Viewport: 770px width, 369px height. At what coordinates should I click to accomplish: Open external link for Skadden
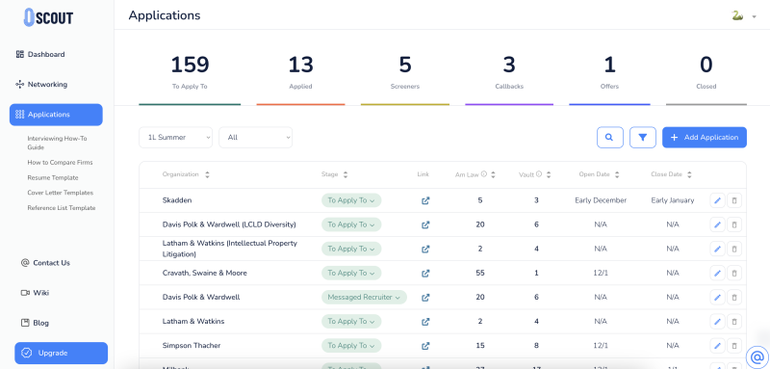click(x=425, y=200)
